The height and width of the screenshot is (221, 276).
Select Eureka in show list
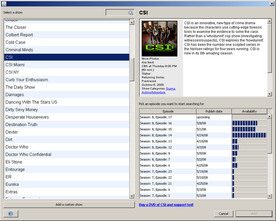point(67,184)
